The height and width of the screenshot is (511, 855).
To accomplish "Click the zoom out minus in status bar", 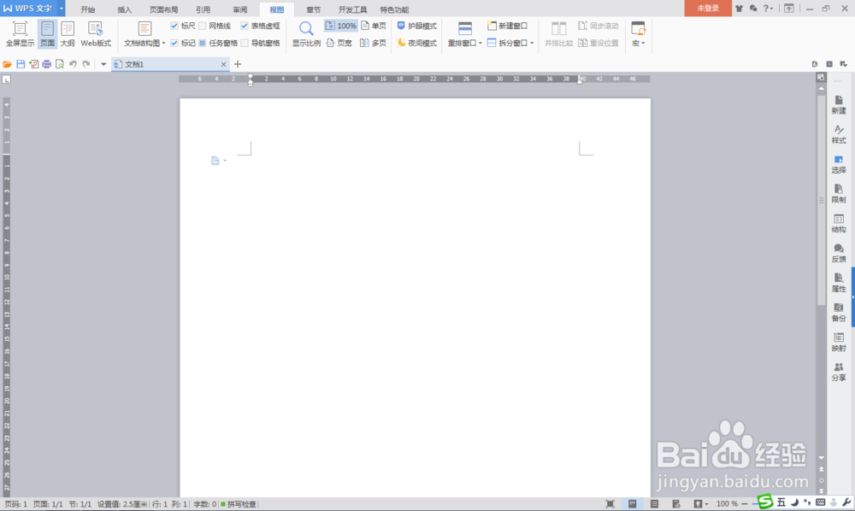I will [x=745, y=504].
